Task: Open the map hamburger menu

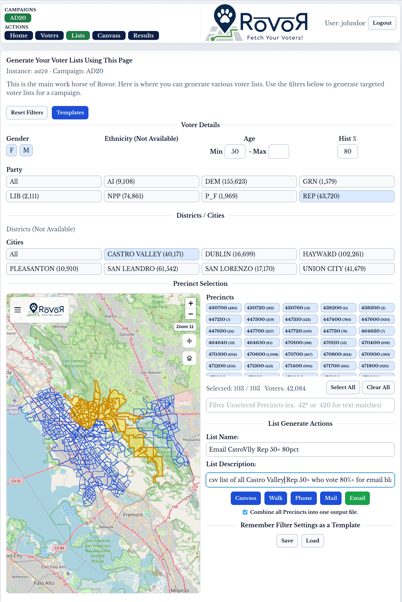Action: [x=18, y=310]
